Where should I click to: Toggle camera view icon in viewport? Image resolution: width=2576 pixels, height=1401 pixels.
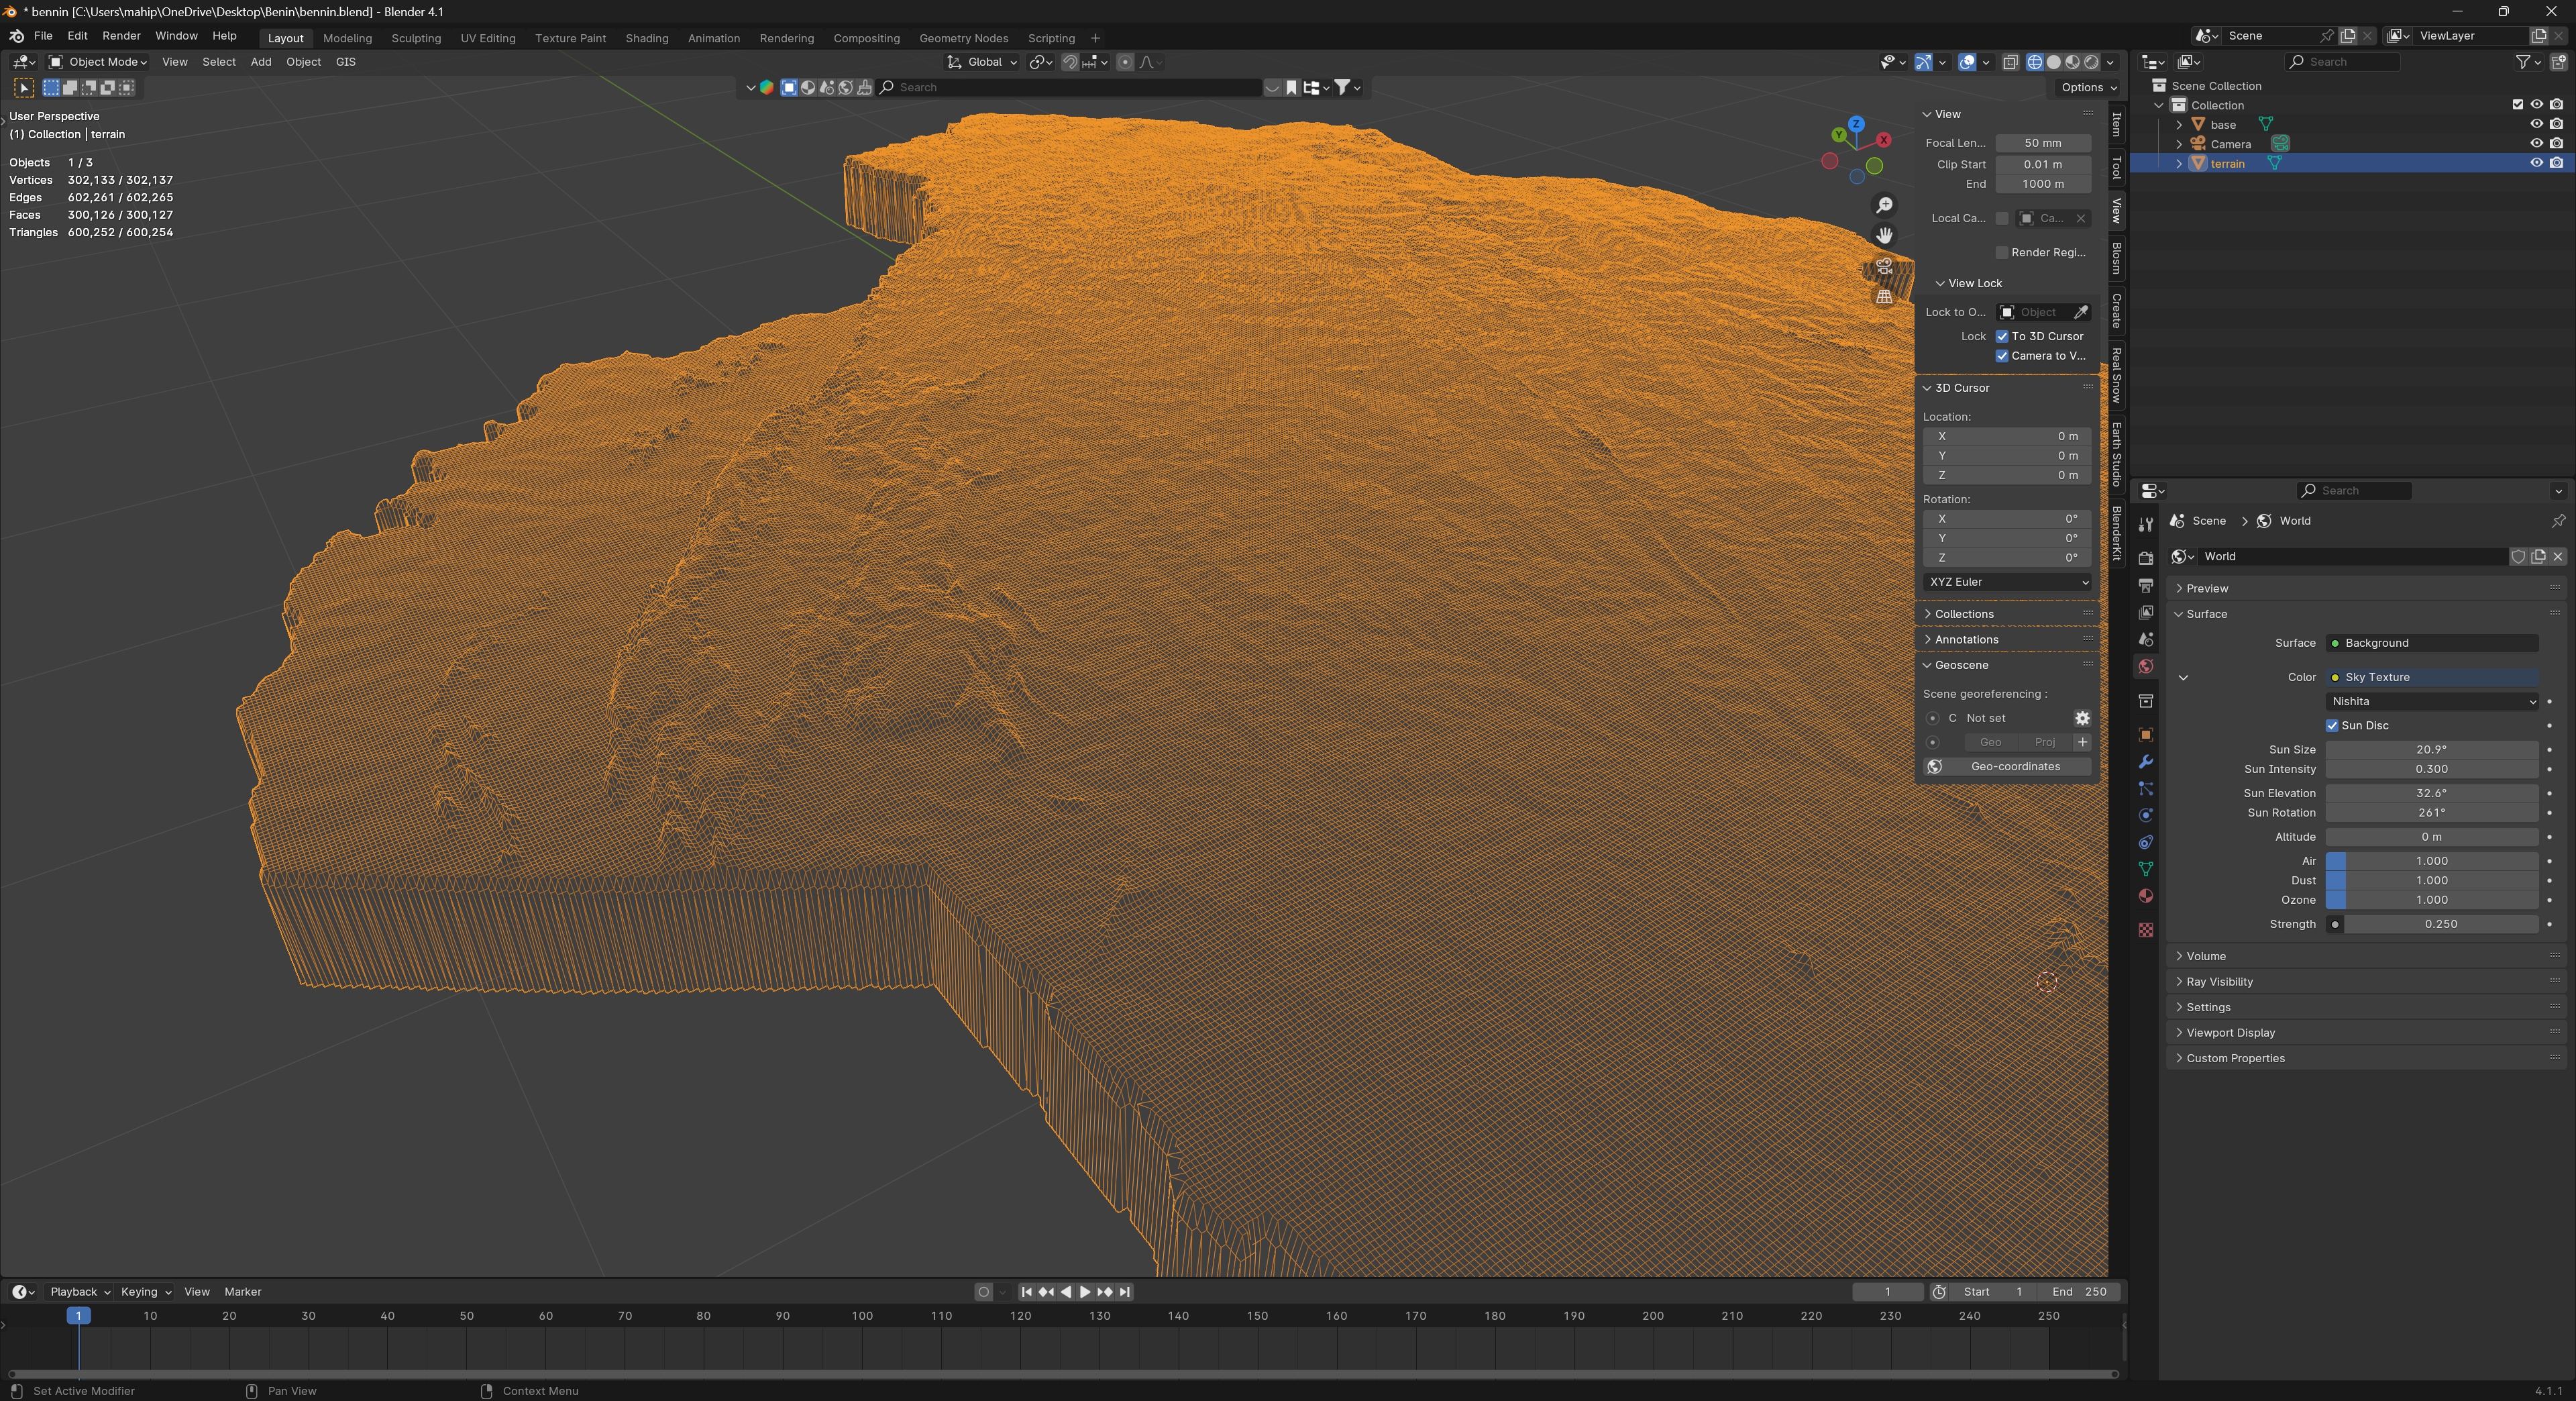1884,266
